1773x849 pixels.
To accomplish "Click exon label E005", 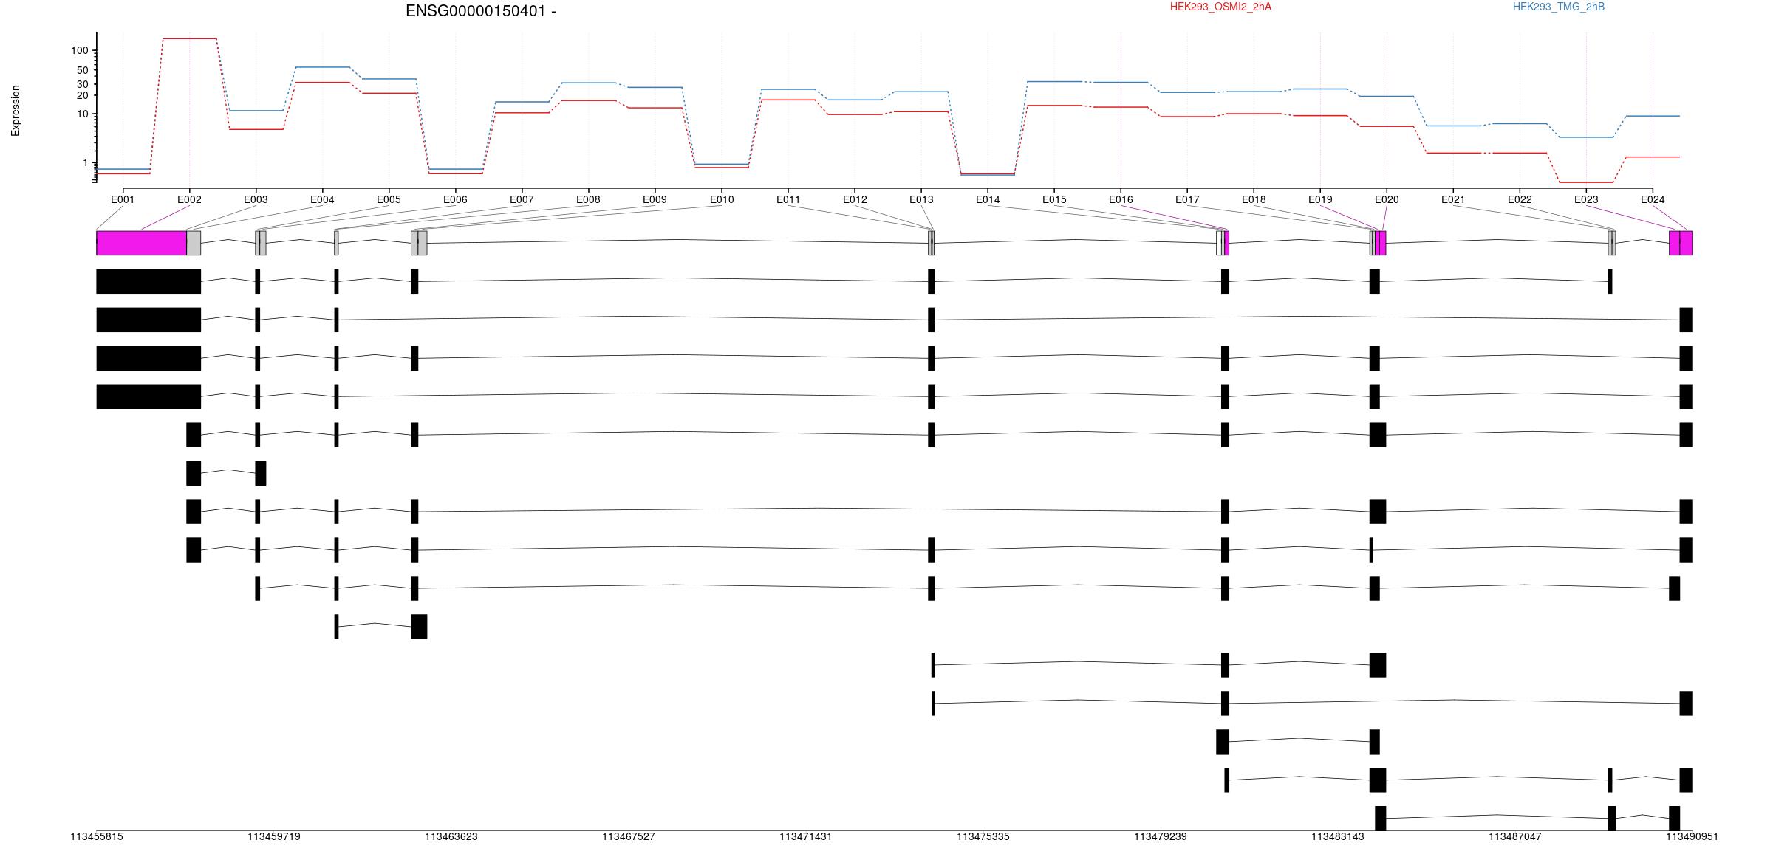I will pyautogui.click(x=389, y=199).
